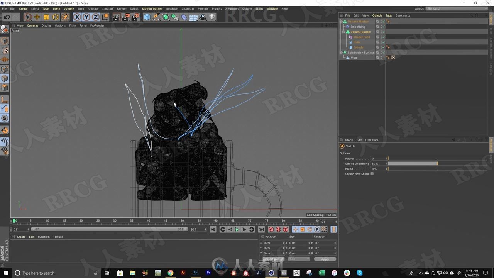
Task: Open Chrome from the Windows taskbar
Action: pos(170,273)
